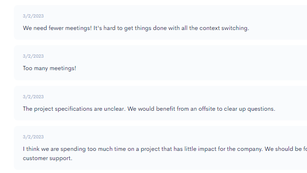Click the sentence 'We need fewer meetings!'
This screenshot has height=173, width=307.
coord(57,28)
